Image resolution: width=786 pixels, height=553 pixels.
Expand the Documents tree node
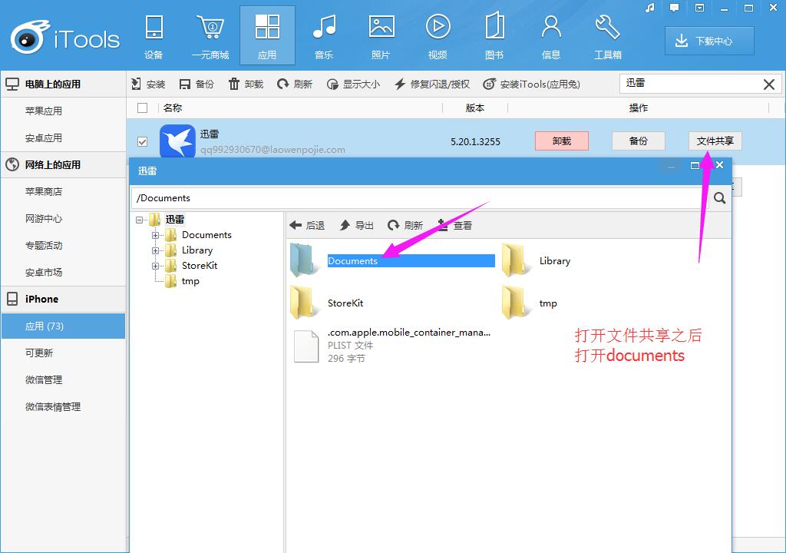click(155, 235)
